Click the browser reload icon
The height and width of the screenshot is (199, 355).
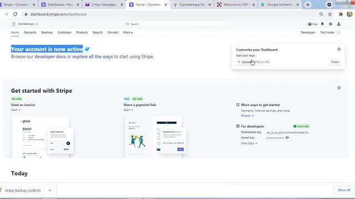[x=15, y=14]
